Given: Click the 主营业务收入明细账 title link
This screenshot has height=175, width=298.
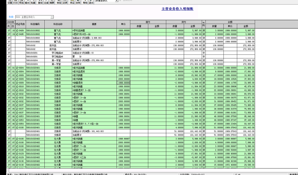Looking at the screenshot, I should point(177,9).
